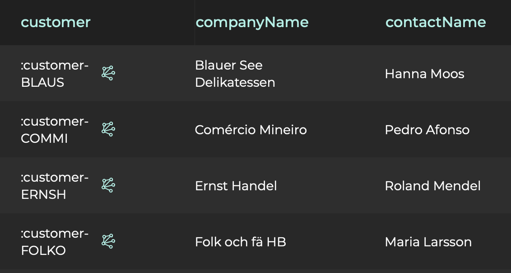The width and height of the screenshot is (511, 273).
Task: Open graph view for :customer-COMMI
Action: pos(108,129)
